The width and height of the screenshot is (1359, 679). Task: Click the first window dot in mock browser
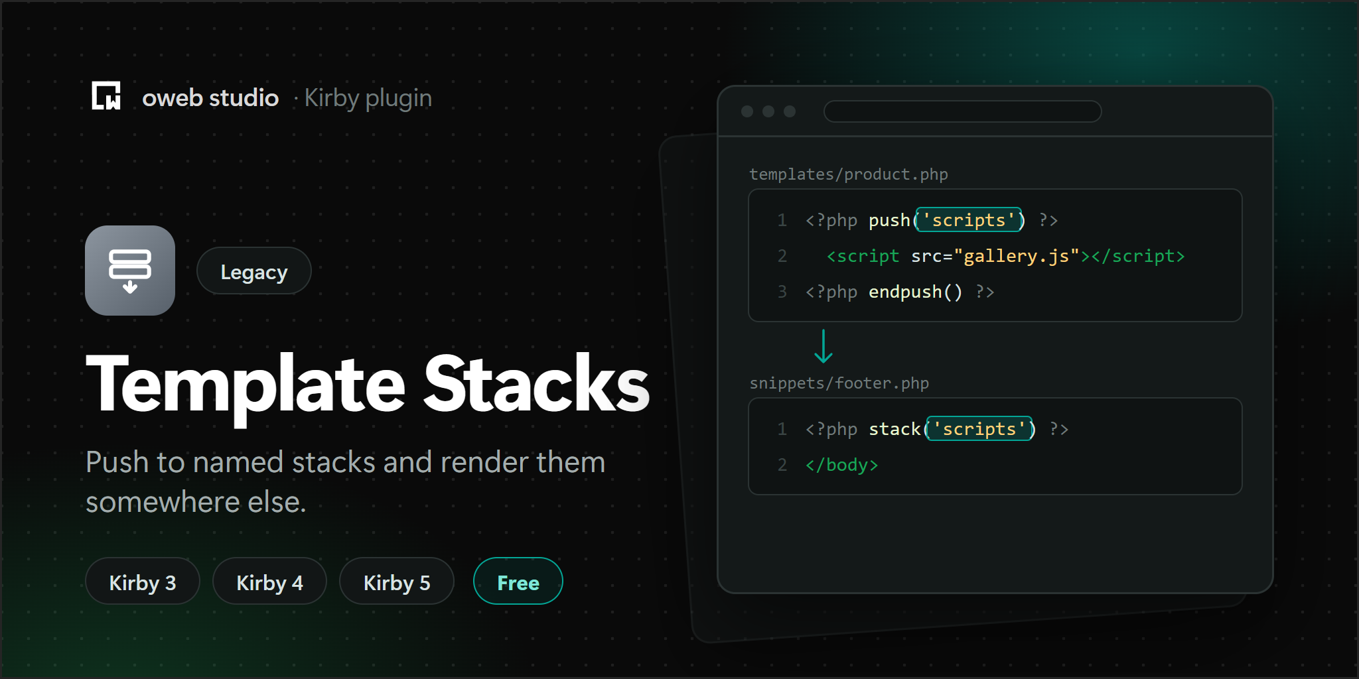click(x=747, y=111)
